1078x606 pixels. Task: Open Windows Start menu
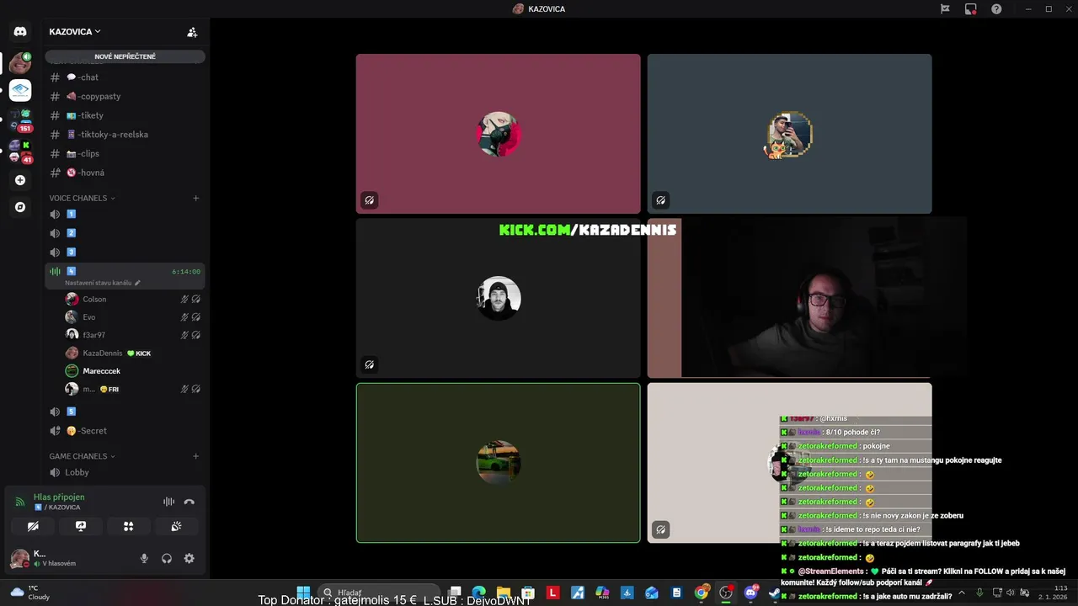point(303,593)
